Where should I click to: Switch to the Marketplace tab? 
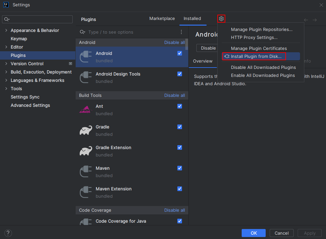click(162, 19)
